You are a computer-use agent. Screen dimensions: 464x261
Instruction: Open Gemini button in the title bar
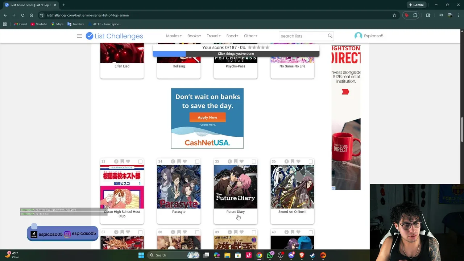pyautogui.click(x=416, y=5)
